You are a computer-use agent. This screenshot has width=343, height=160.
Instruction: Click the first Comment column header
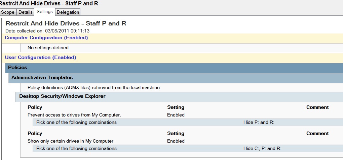pyautogui.click(x=317, y=107)
